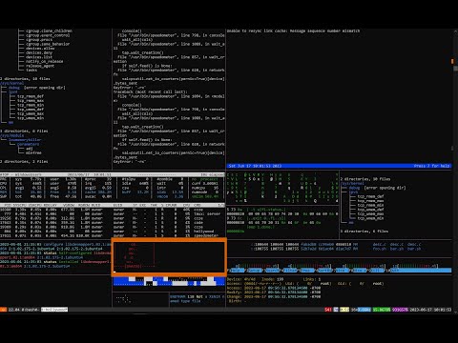The image size is (458, 343).
Task: Select cgroup.event_control entry in tree
Action: tap(48, 35)
